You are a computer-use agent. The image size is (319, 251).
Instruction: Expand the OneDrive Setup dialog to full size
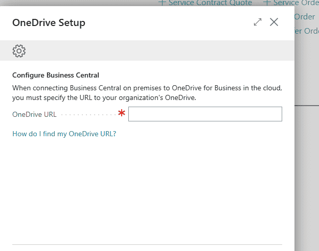(x=258, y=22)
